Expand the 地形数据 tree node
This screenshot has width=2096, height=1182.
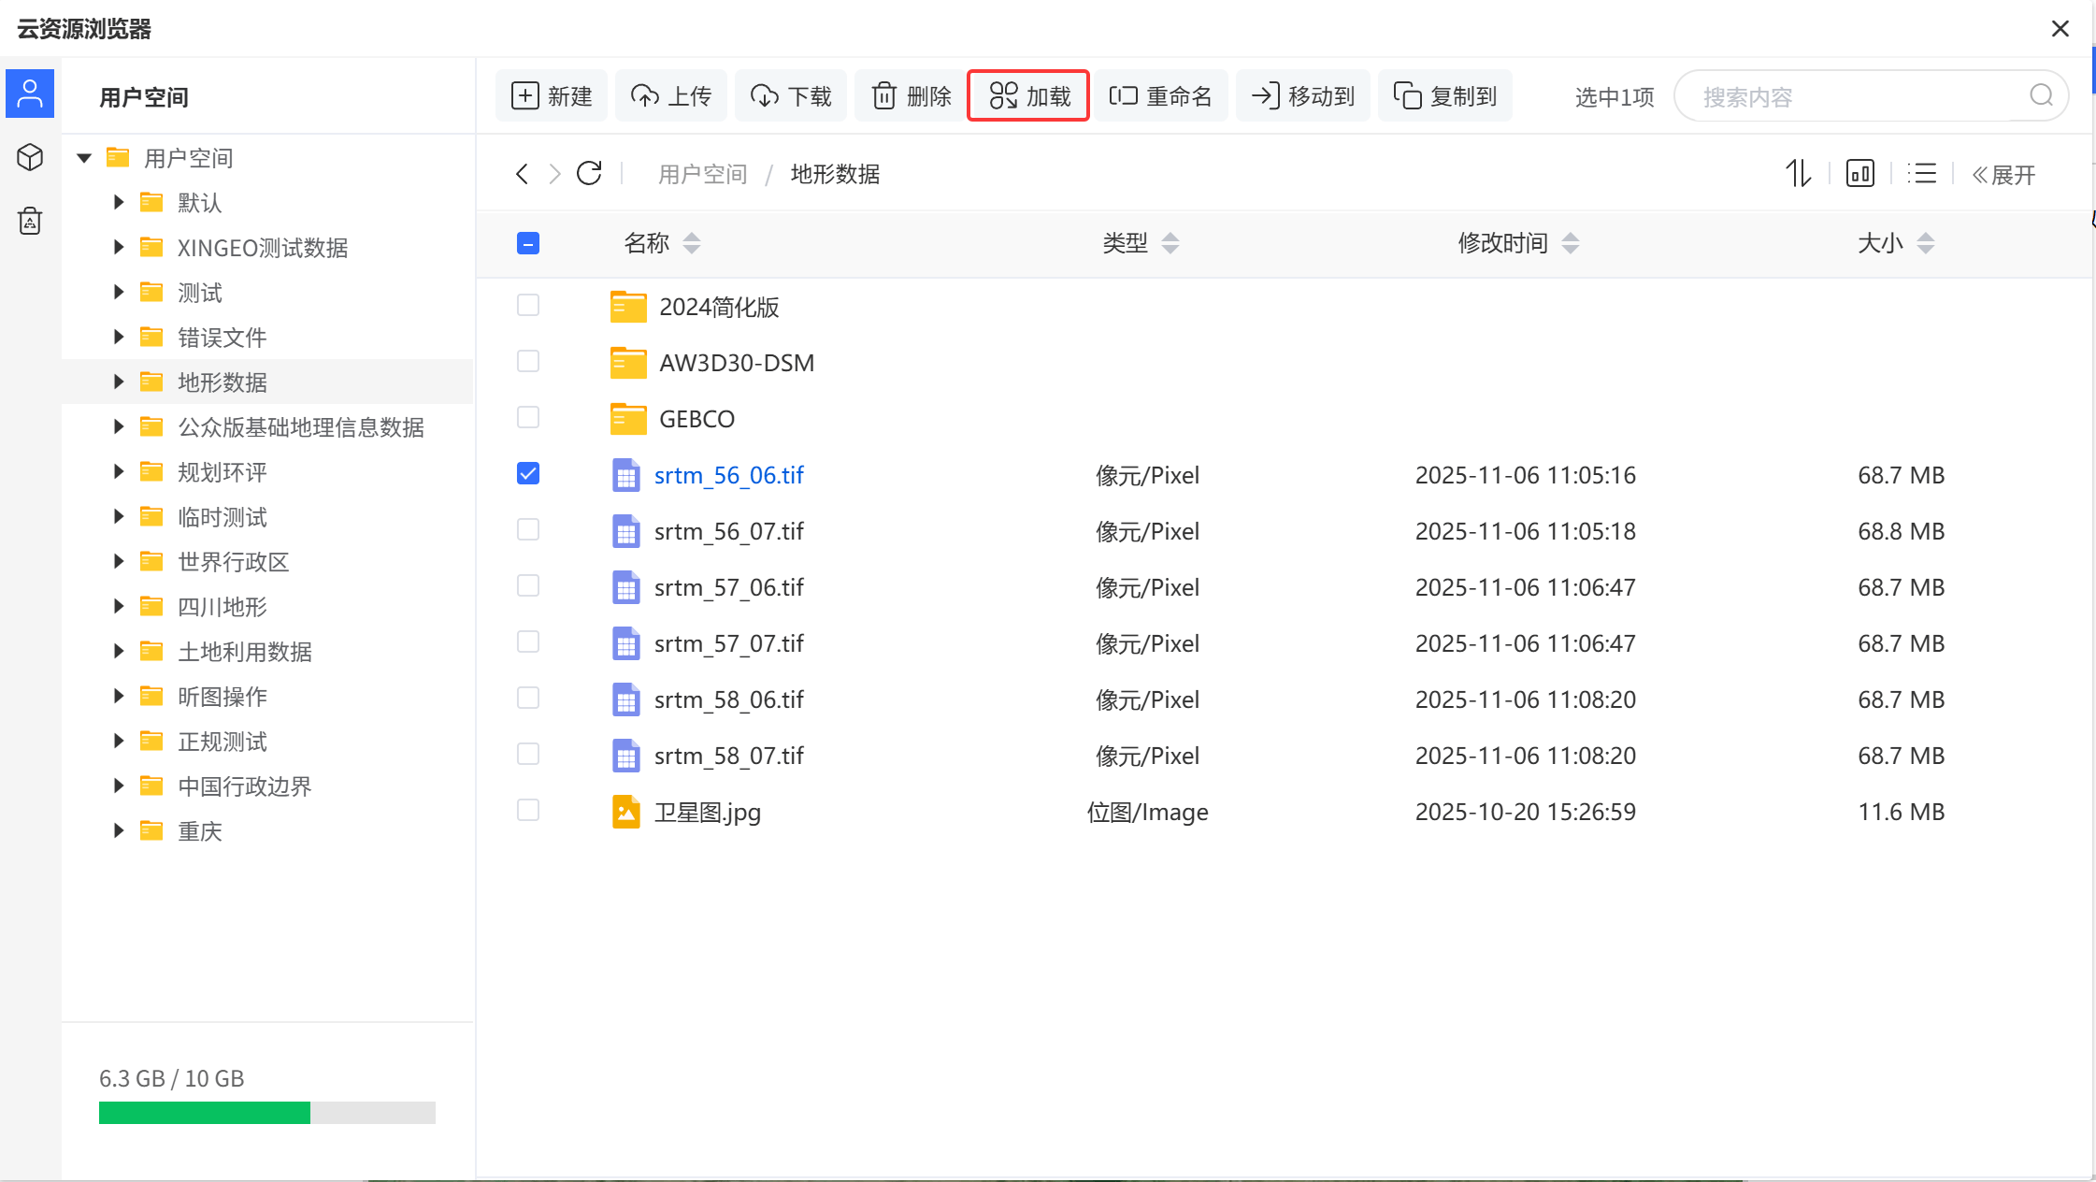[x=118, y=382]
